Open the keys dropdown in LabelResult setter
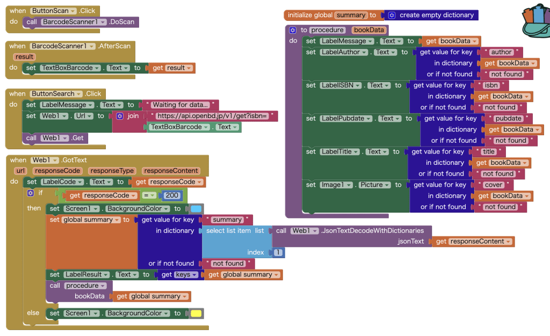The image size is (550, 336). point(194,275)
